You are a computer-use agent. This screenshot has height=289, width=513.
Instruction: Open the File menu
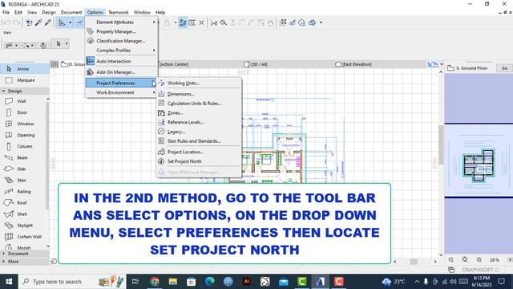point(6,12)
